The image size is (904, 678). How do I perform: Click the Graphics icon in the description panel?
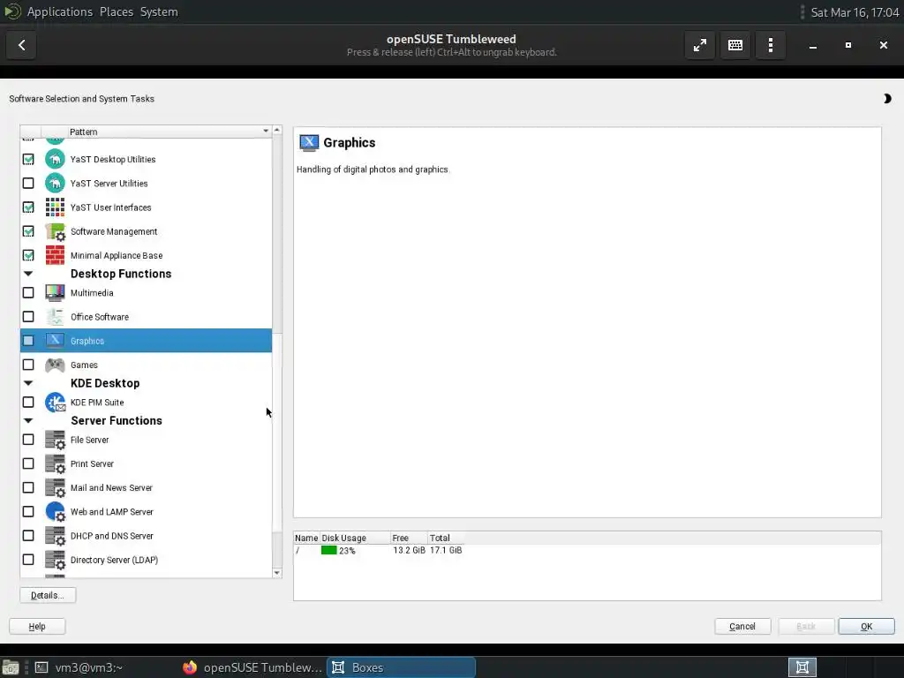click(309, 142)
